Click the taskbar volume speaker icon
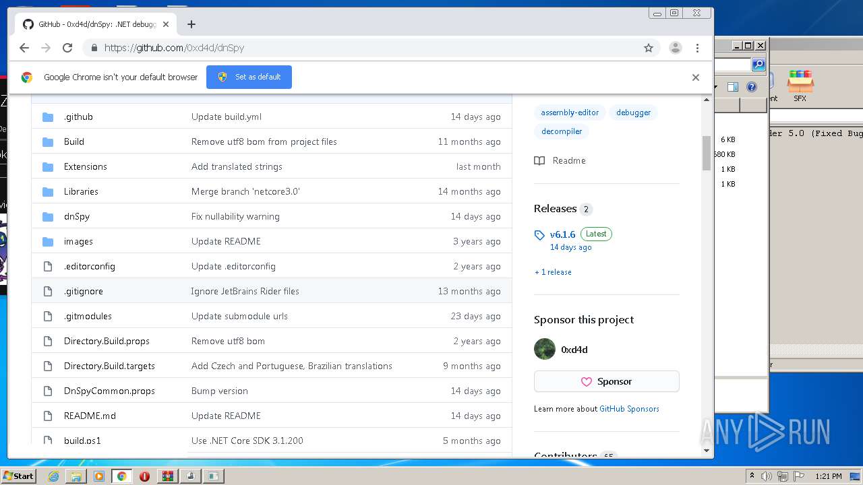 [767, 476]
